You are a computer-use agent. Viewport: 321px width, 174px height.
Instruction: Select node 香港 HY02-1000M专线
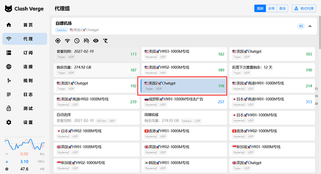point(272,134)
